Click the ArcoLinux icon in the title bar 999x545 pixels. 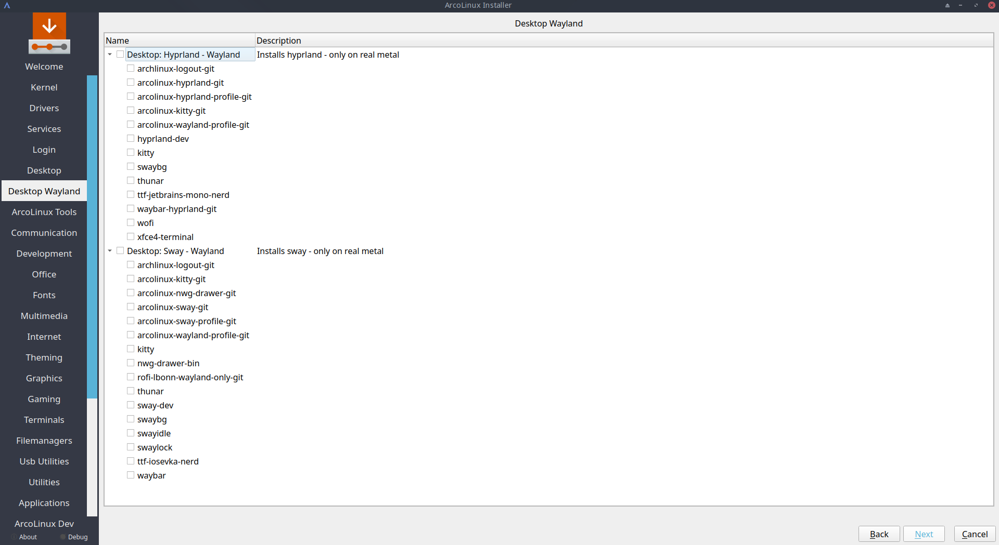point(7,6)
